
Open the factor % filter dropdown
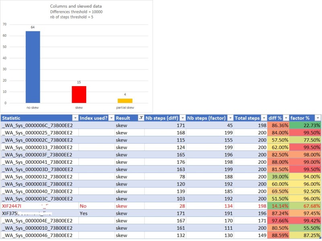point(318,118)
